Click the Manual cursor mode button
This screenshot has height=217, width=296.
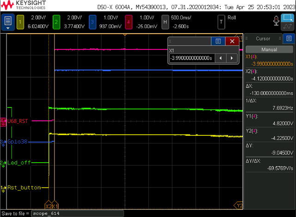pyautogui.click(x=269, y=49)
